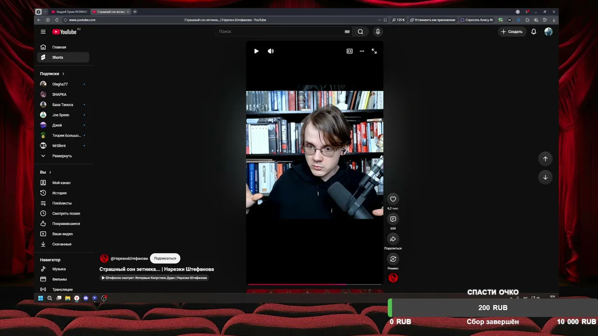Open the linked video Штефанов смотрит
Screen dimensions: 598x336
tap(154, 278)
